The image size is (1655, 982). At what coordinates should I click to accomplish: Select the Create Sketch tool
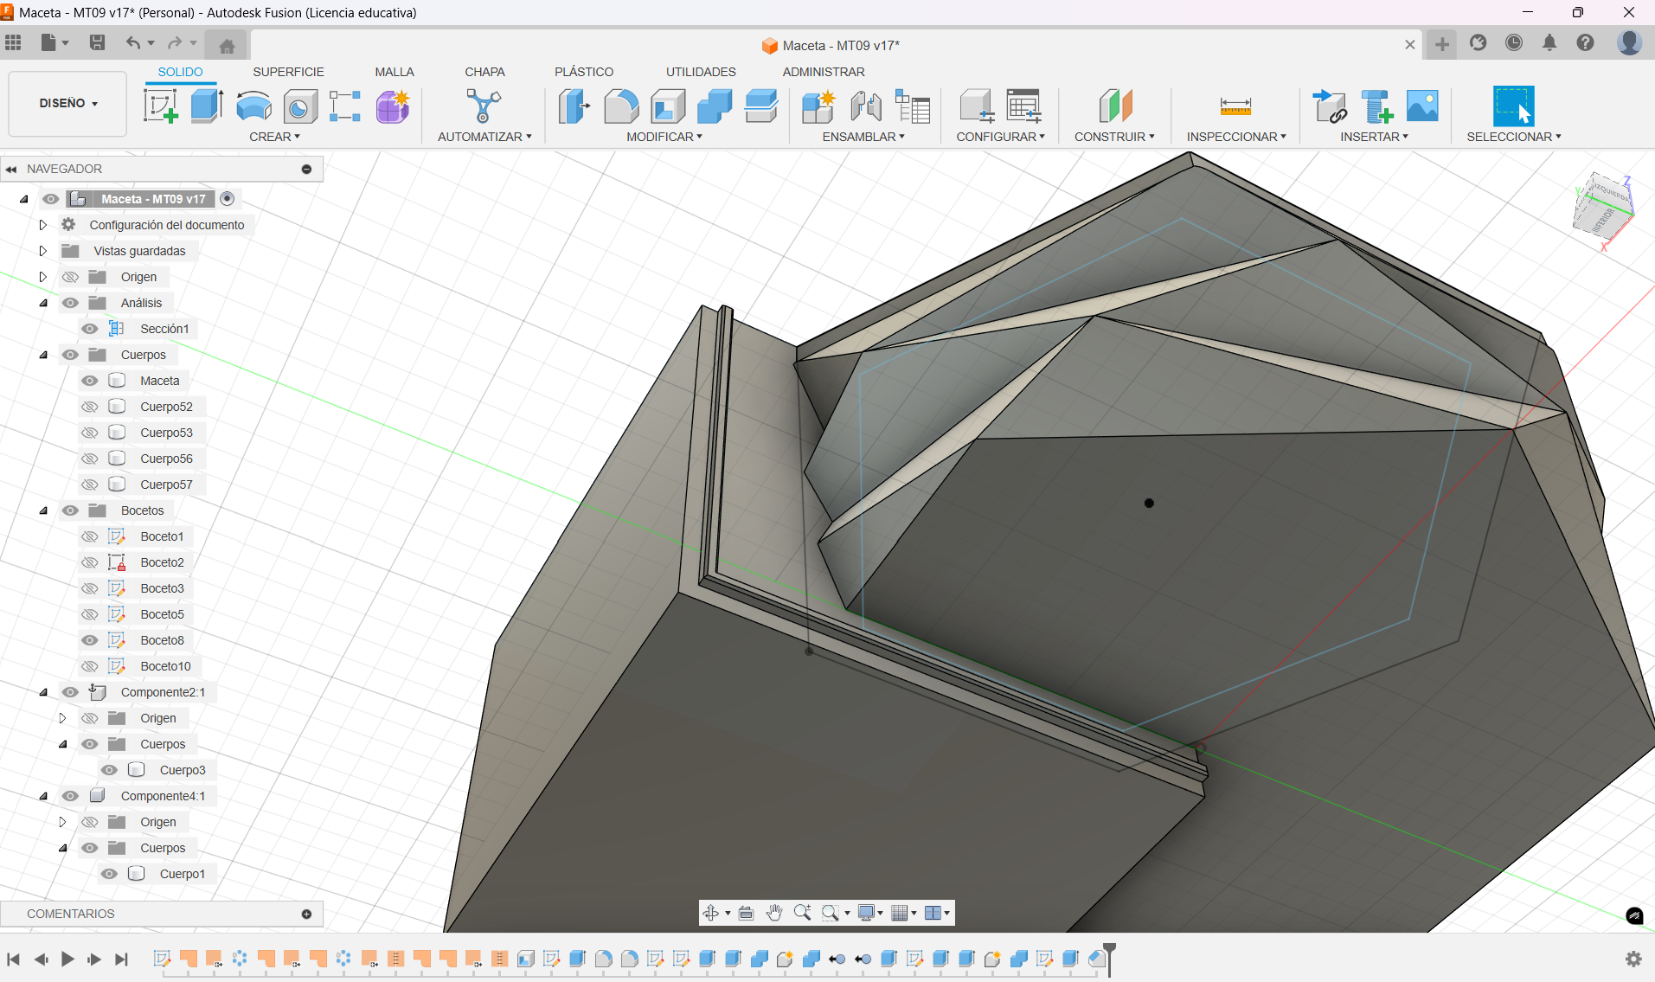(160, 106)
